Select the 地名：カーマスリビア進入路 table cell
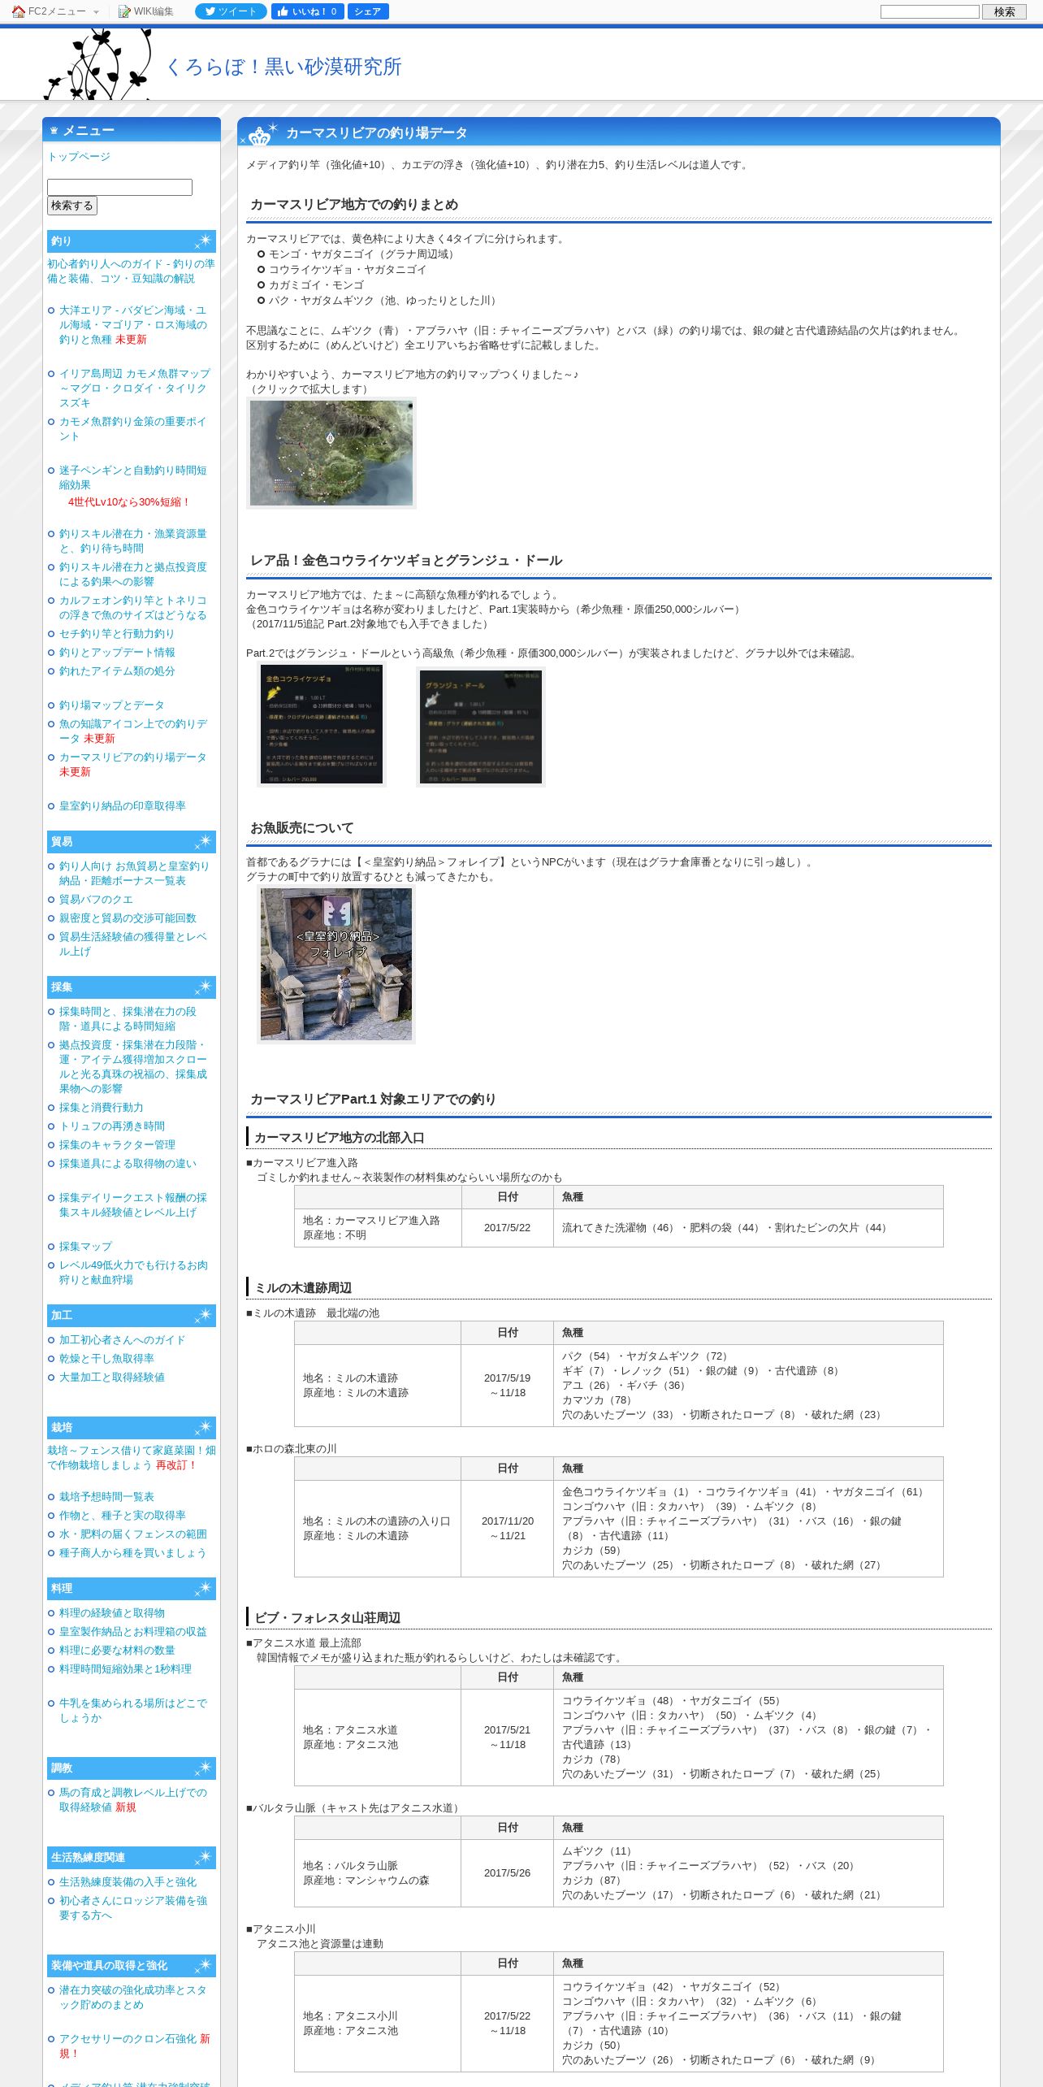The height and width of the screenshot is (2087, 1043). coord(379,1227)
